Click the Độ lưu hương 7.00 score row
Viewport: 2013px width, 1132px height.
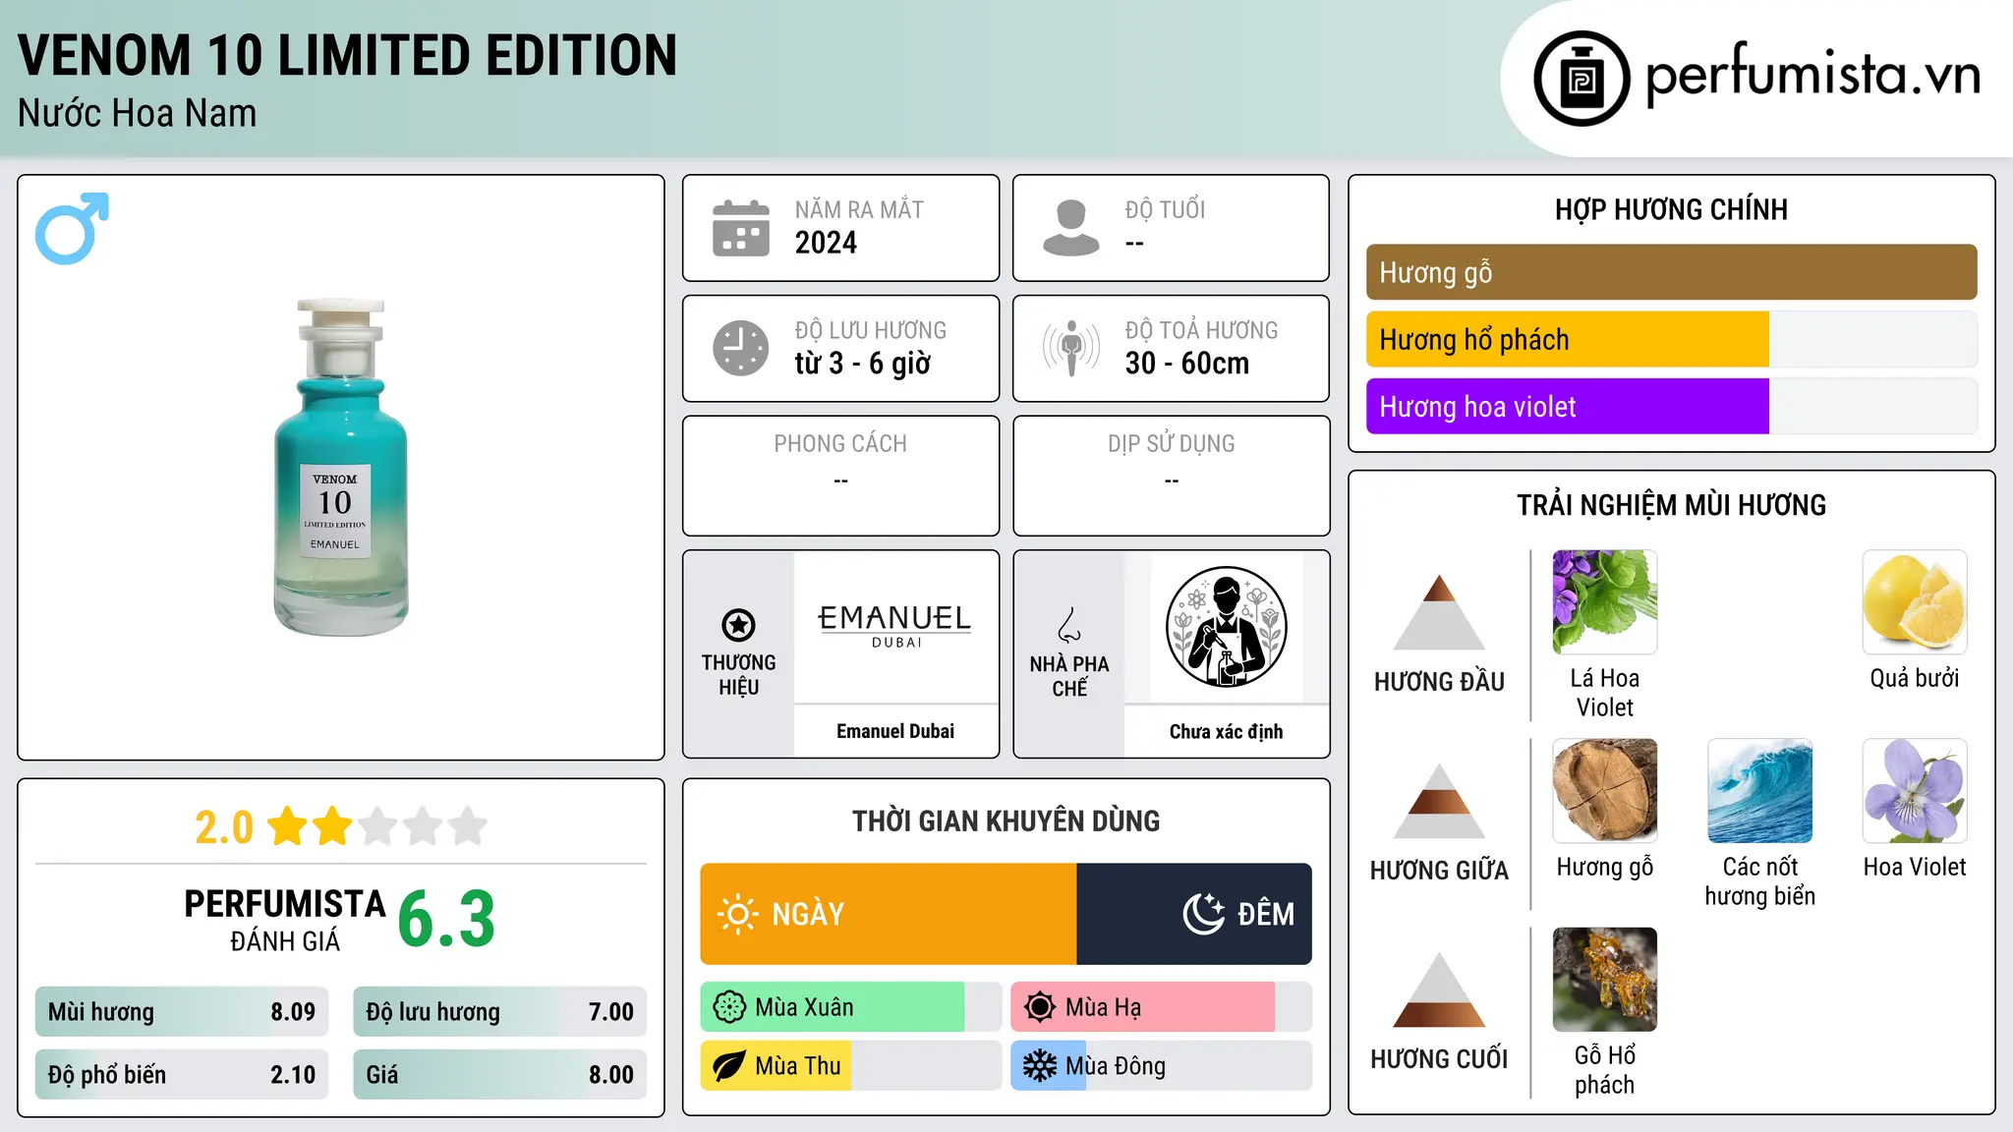pyautogui.click(x=499, y=1012)
